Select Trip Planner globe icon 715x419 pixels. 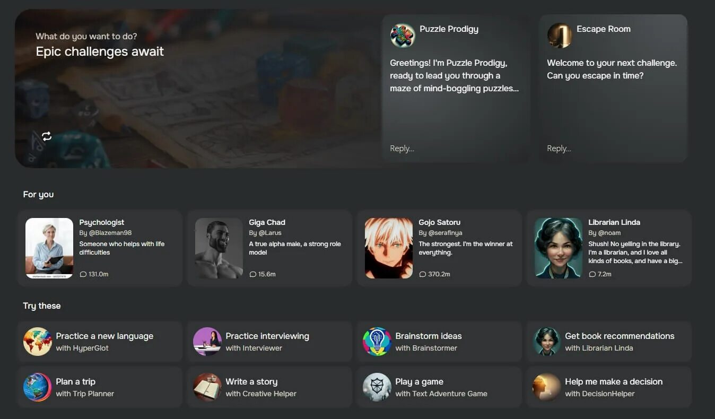click(x=38, y=387)
